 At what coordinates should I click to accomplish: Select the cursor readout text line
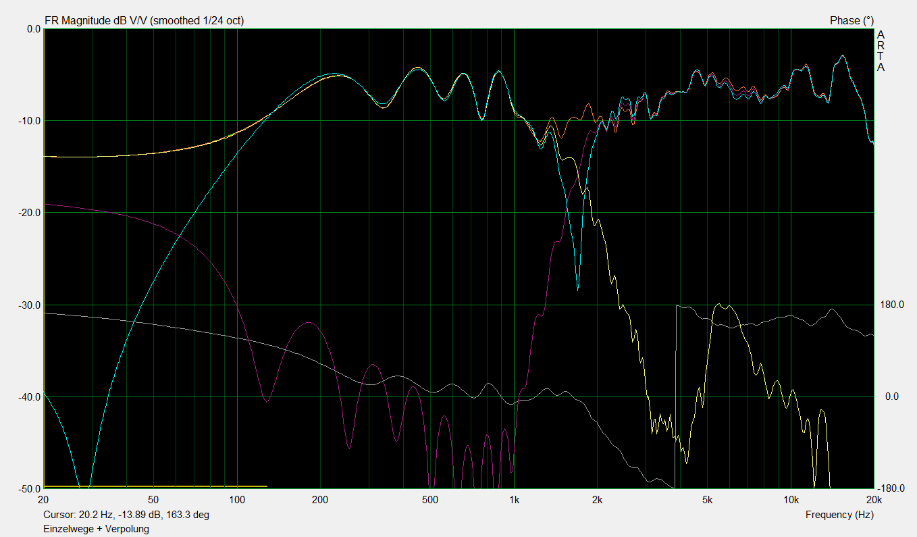[x=126, y=515]
